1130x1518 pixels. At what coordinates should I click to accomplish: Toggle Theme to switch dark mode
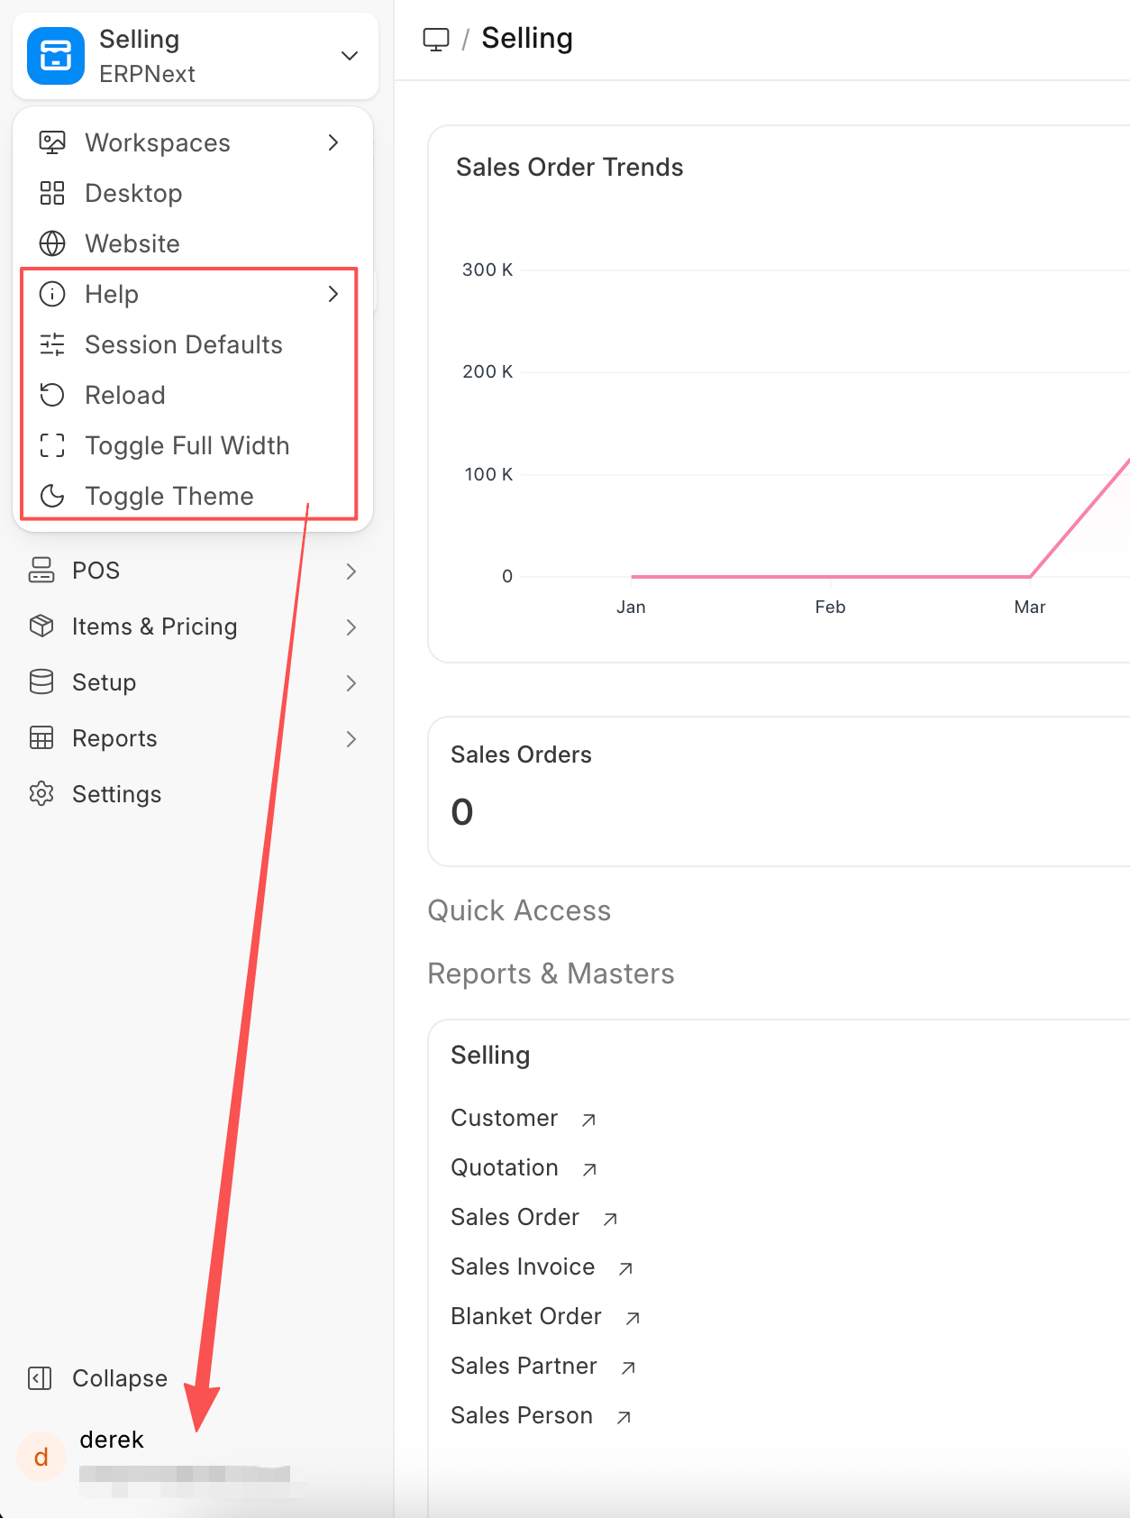click(169, 496)
